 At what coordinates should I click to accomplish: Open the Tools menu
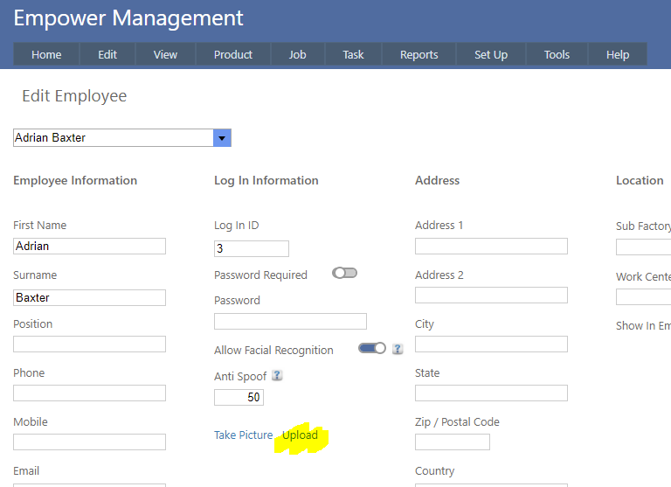pos(557,54)
